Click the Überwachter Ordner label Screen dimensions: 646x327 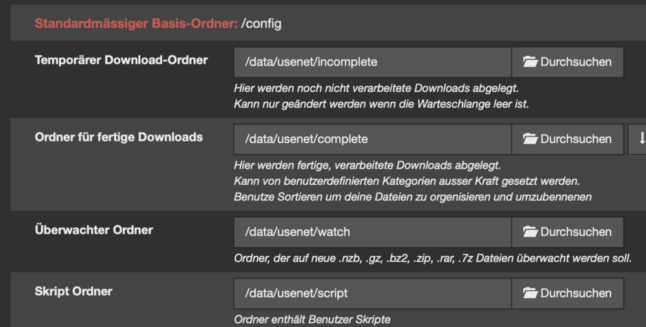(x=94, y=230)
